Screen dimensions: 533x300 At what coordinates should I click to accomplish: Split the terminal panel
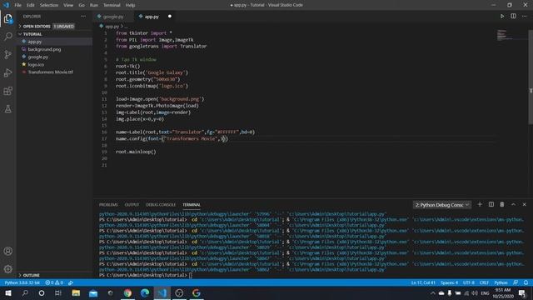pos(491,204)
